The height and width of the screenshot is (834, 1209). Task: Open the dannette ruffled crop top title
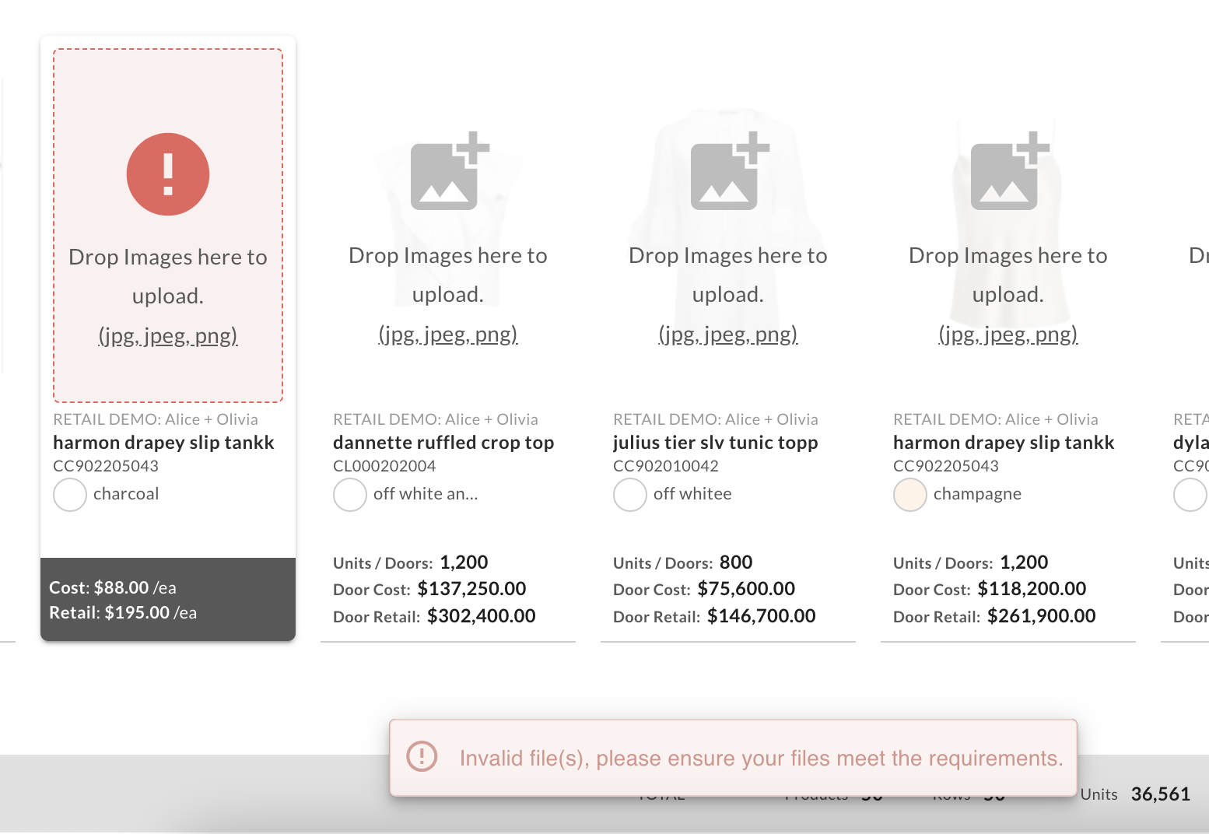coord(443,443)
